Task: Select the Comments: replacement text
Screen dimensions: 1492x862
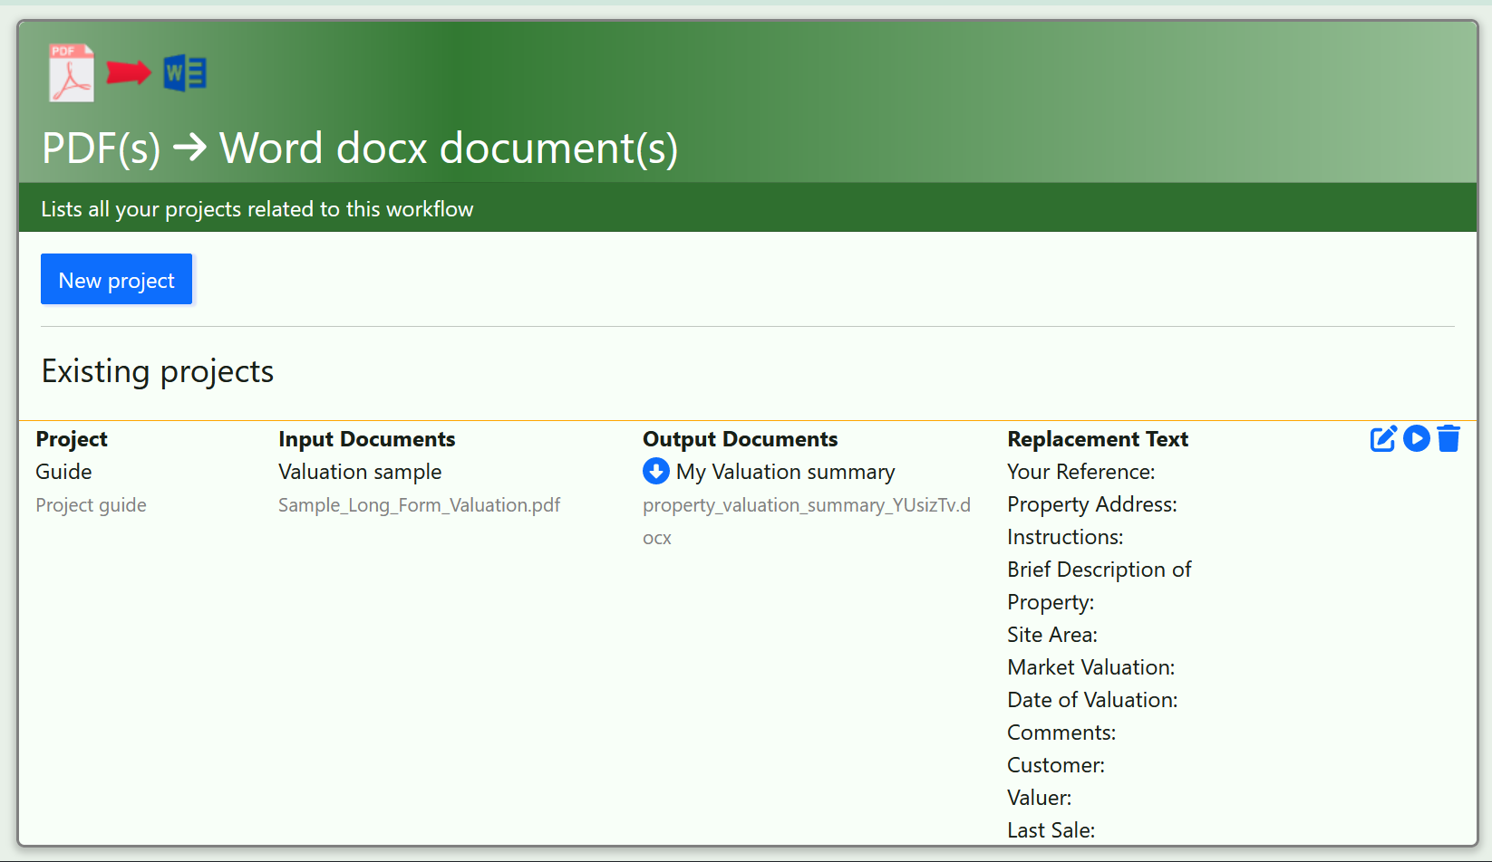Action: [1061, 733]
